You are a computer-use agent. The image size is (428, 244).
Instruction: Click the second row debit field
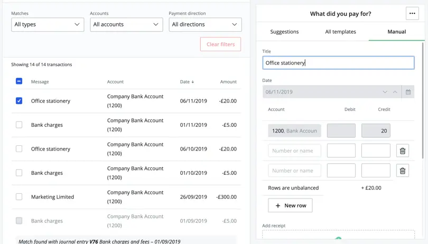[x=341, y=151]
